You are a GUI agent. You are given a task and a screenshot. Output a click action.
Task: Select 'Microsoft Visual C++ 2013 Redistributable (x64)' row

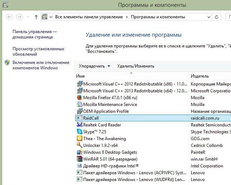click(135, 91)
